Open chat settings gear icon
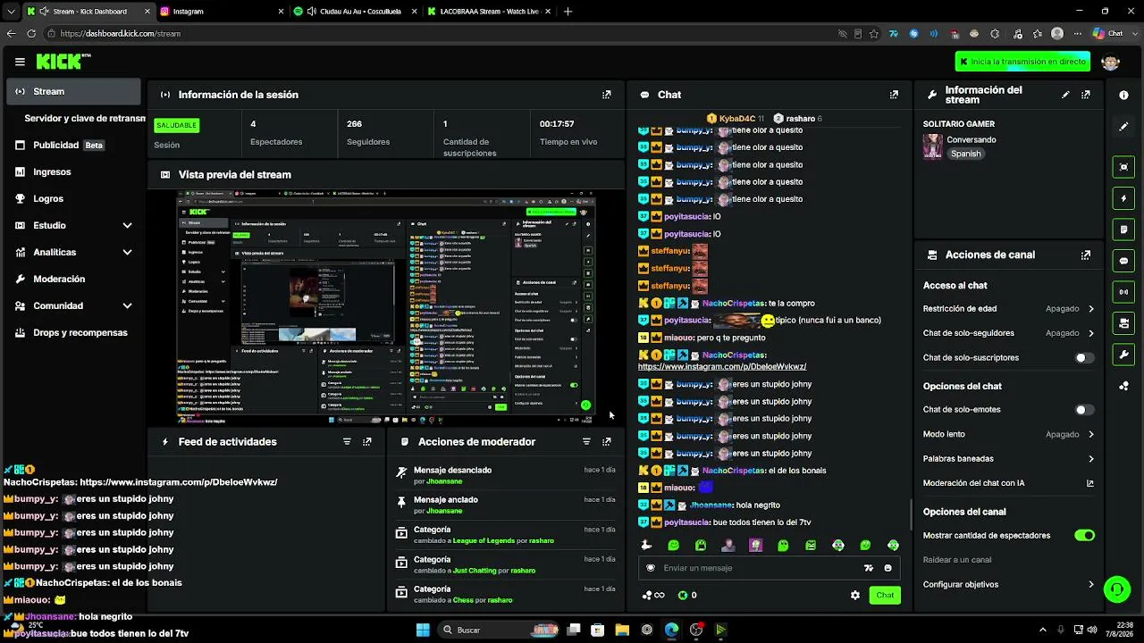Screen dimensions: 1144x643 click(855, 596)
